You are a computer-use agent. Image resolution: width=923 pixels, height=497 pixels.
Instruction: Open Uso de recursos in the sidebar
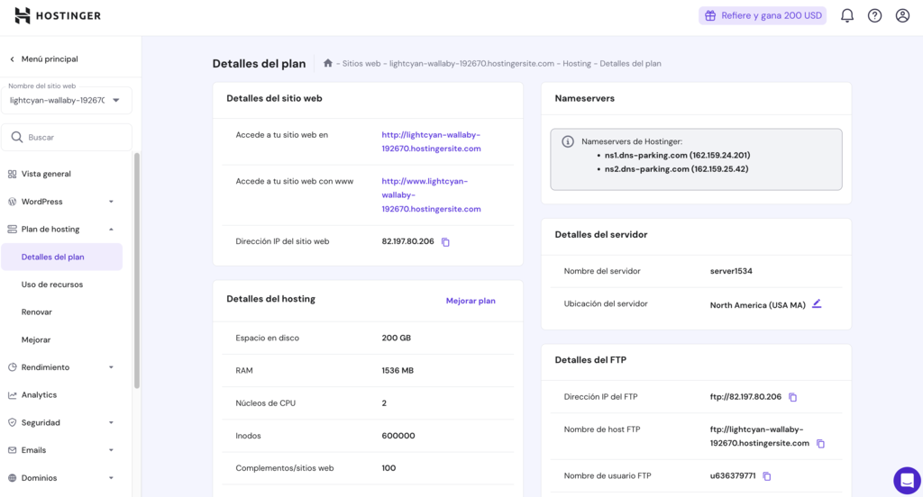tap(52, 285)
